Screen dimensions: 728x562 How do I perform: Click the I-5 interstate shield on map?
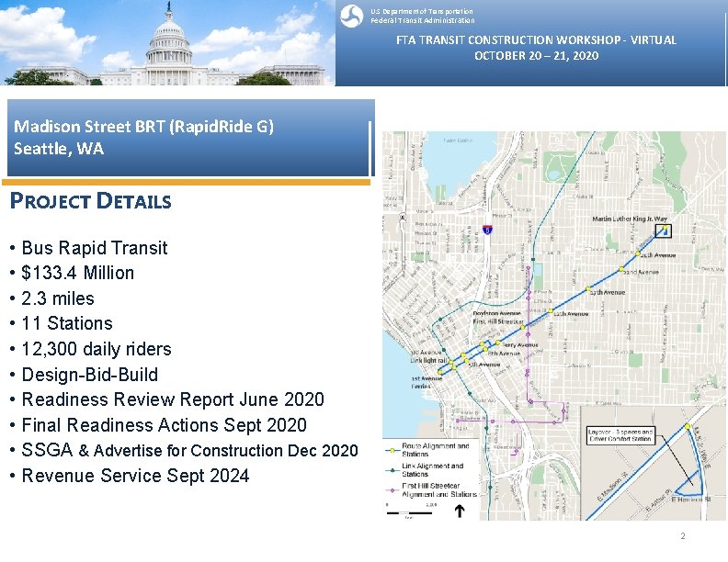pyautogui.click(x=487, y=230)
